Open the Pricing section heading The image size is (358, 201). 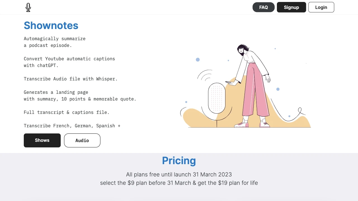coord(179,161)
